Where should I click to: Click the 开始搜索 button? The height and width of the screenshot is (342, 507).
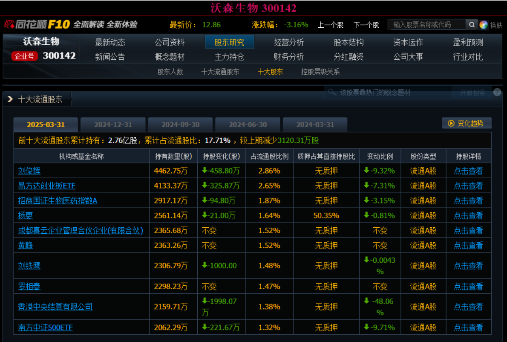pyautogui.click(x=472, y=93)
